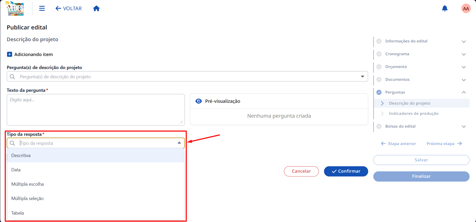The height and width of the screenshot is (222, 476).
Task: Select the Tabela option
Action: [x=96, y=213]
